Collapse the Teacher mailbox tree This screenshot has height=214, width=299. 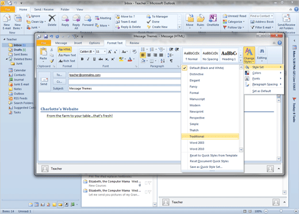click(4, 39)
